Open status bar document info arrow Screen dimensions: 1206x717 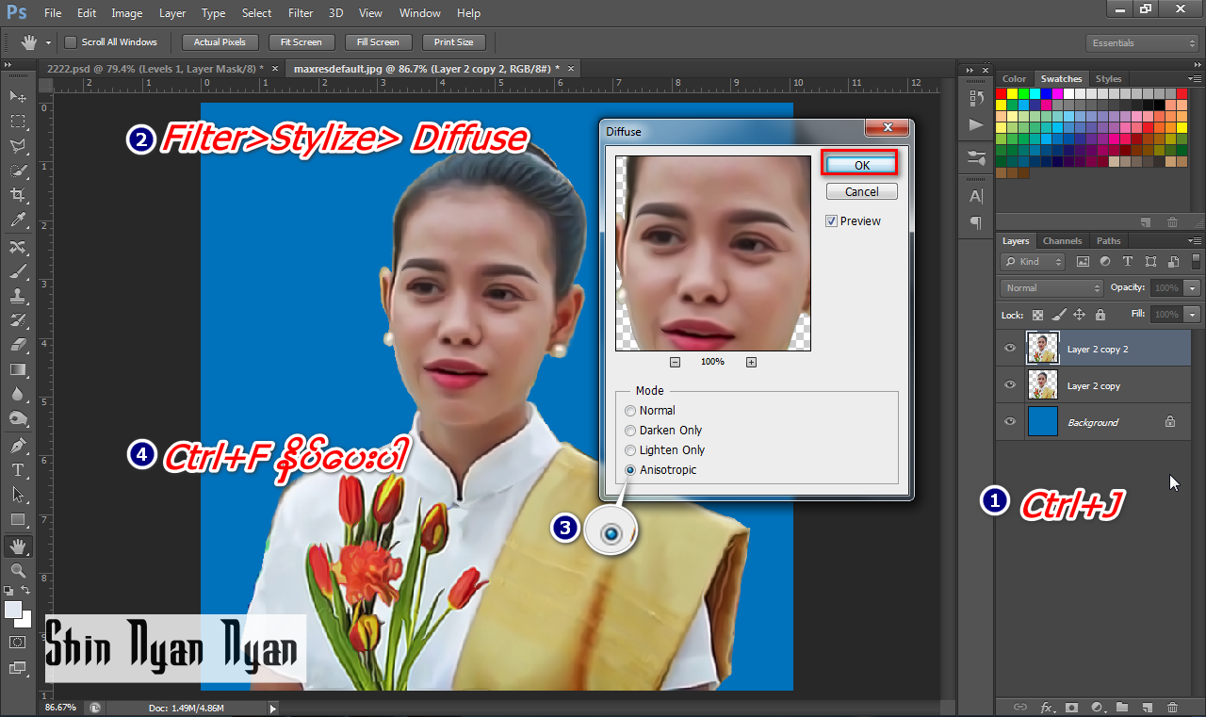(x=273, y=708)
